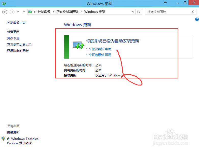Image resolution: width=199 pixels, height=150 pixels.
Task: Click the title bar Windows Update icon
Action: 4,3
